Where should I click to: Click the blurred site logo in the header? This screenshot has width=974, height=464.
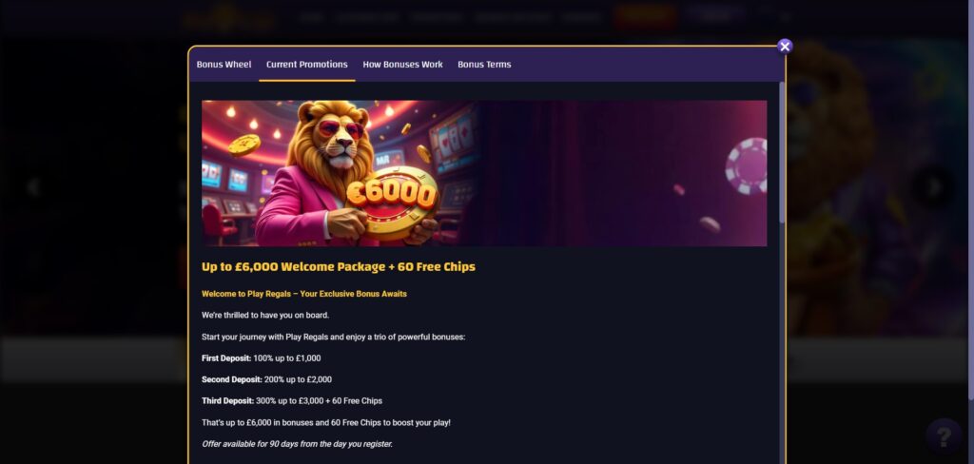coord(230,17)
